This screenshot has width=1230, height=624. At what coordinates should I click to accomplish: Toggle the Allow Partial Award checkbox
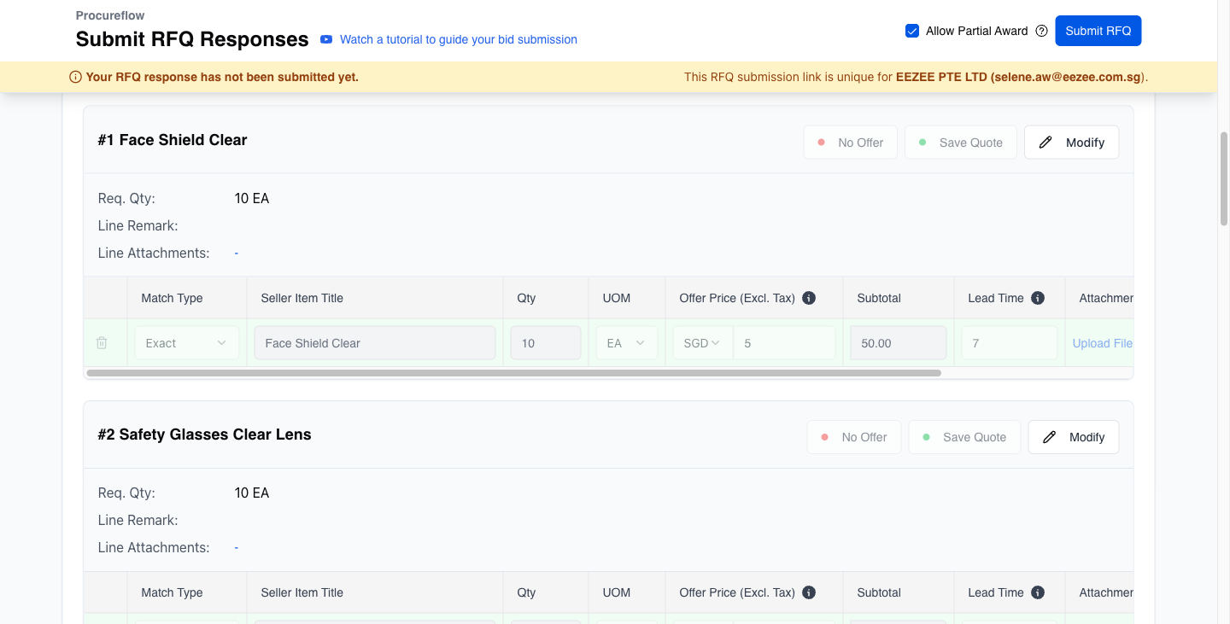pyautogui.click(x=911, y=31)
